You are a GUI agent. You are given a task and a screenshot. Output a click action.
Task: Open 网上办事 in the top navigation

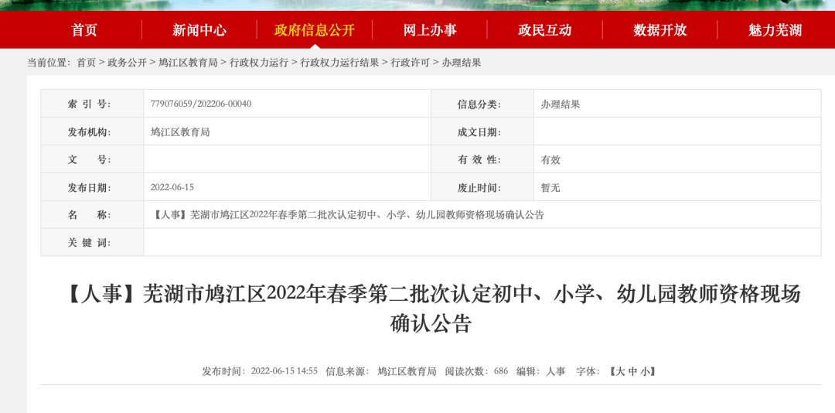[x=430, y=30]
